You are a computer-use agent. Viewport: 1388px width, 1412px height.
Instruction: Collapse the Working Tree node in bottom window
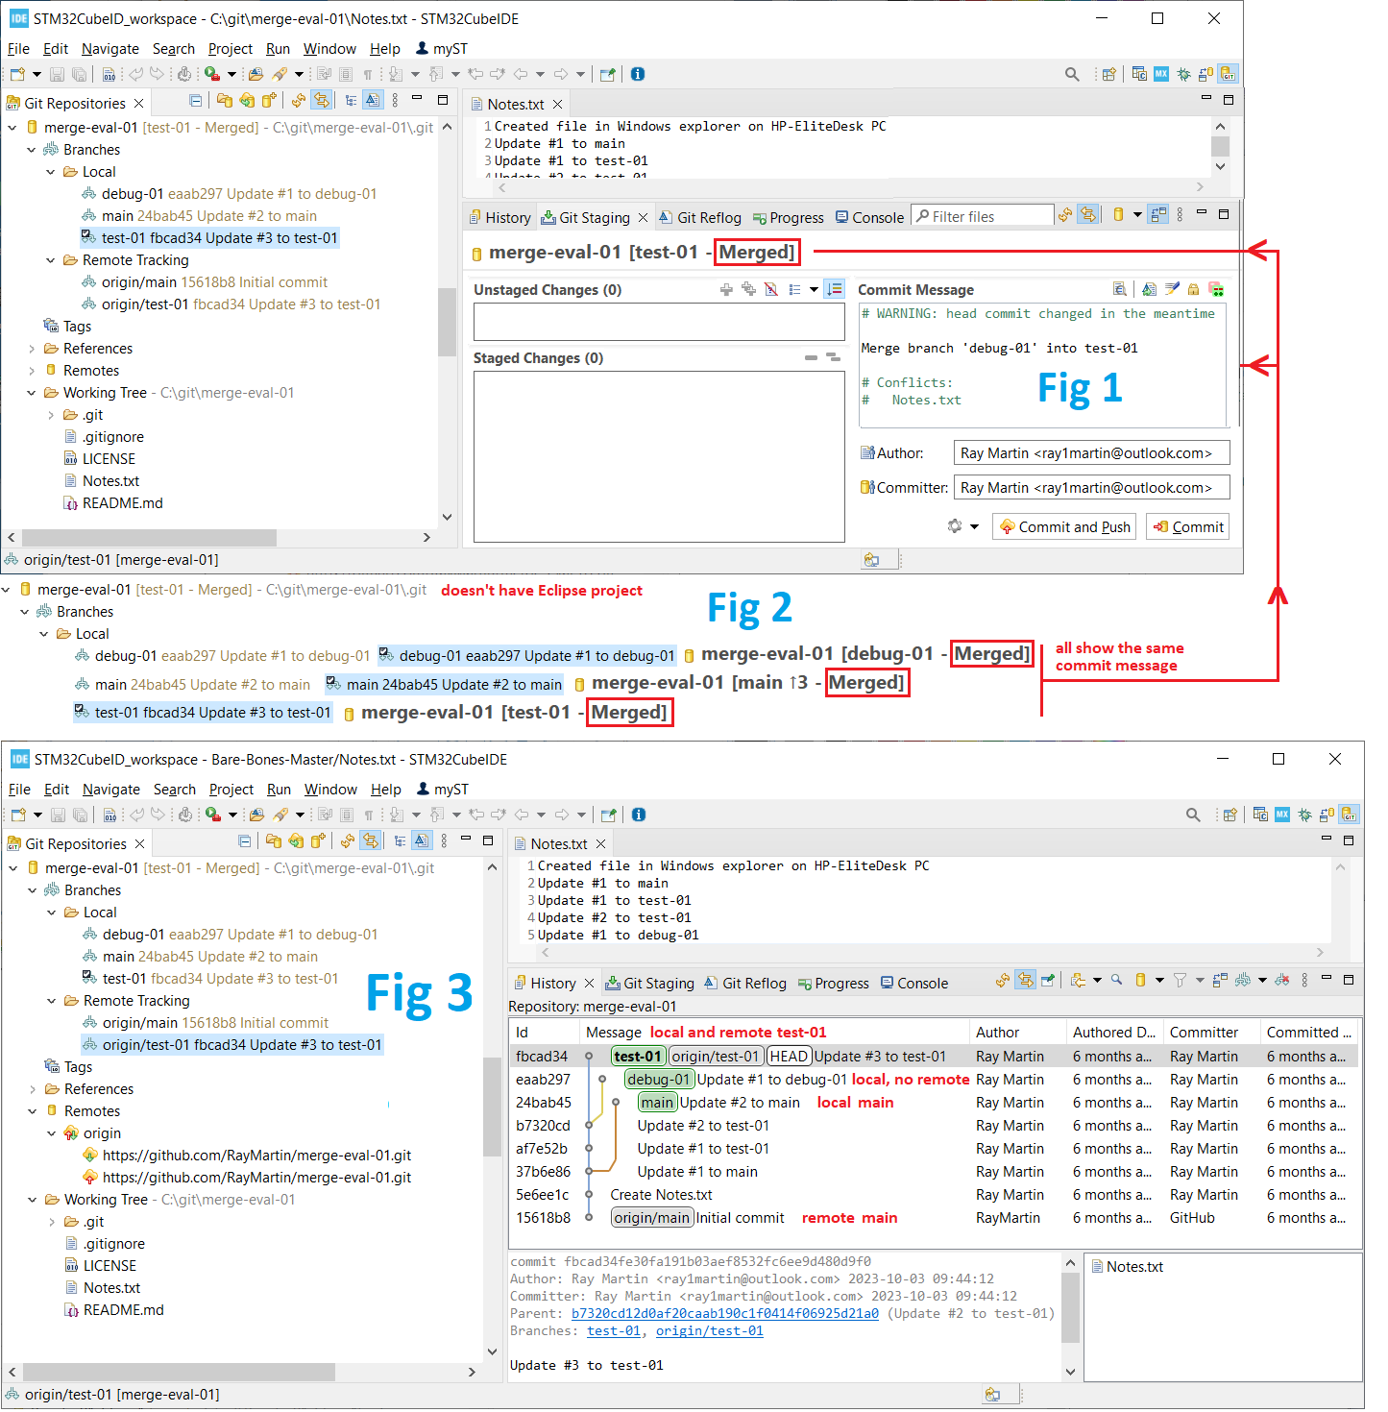pyautogui.click(x=33, y=1200)
